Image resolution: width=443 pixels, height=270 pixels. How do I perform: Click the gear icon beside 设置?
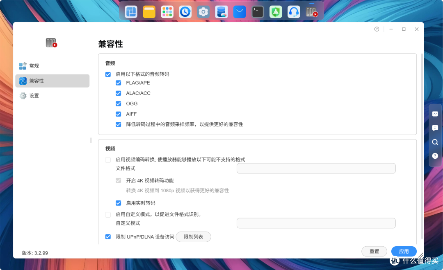(23, 96)
